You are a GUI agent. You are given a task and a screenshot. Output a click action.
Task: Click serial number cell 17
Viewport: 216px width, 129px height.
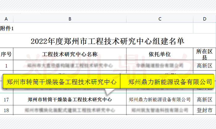pos(6,100)
